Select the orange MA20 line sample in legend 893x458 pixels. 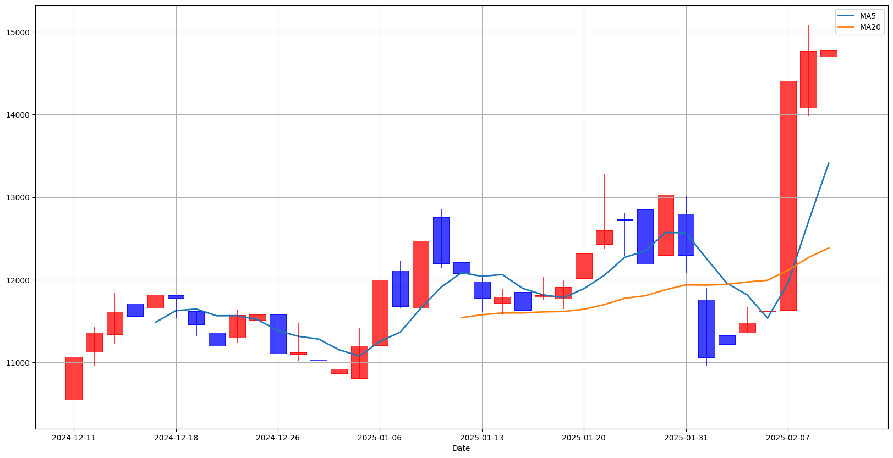(847, 27)
